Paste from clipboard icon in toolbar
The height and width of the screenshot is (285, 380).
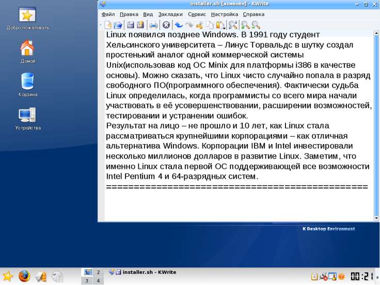(x=219, y=25)
